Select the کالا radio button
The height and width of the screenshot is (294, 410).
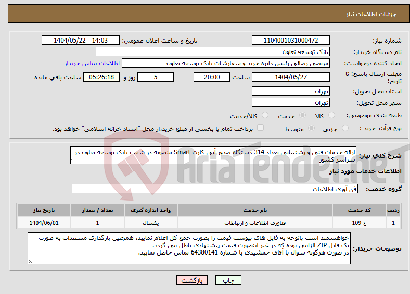point(331,115)
